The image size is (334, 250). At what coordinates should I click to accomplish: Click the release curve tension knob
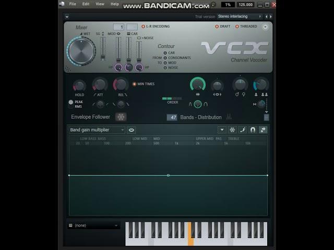[121, 104]
